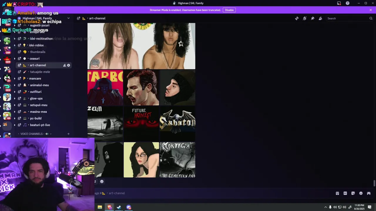This screenshot has height=211, width=376.
Task: Open art-channel invite people icon
Action: (65, 65)
